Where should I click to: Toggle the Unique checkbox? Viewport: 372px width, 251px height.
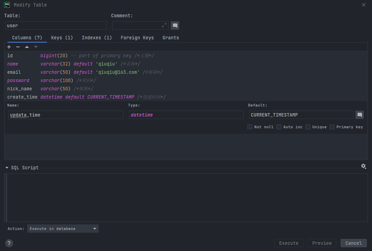(308, 127)
